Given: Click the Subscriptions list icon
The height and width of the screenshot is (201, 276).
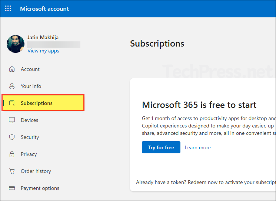Looking at the screenshot, I should (x=12, y=103).
